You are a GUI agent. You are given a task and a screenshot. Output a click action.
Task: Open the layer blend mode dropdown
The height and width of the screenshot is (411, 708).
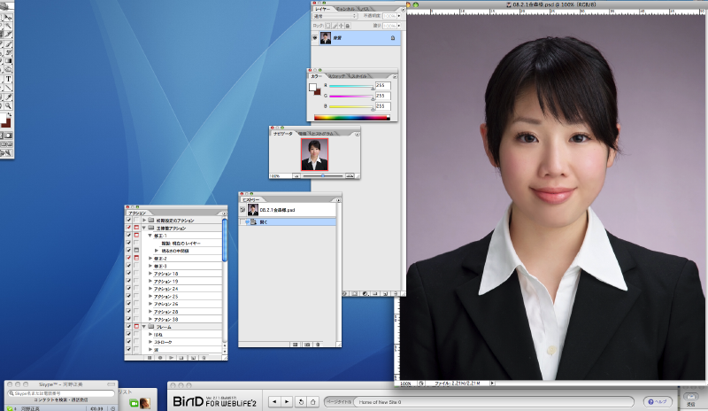tap(335, 16)
